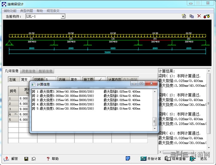The image size is (216, 165).
Task: Click 梁跨( 3): 本跨计算通过 text
Action: pyautogui.click(x=179, y=114)
